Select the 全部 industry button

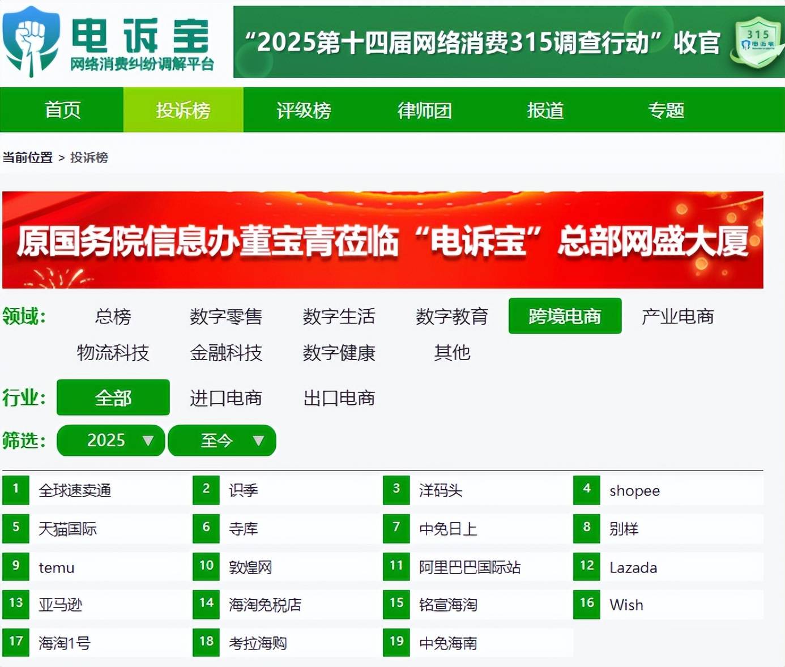[x=113, y=398]
